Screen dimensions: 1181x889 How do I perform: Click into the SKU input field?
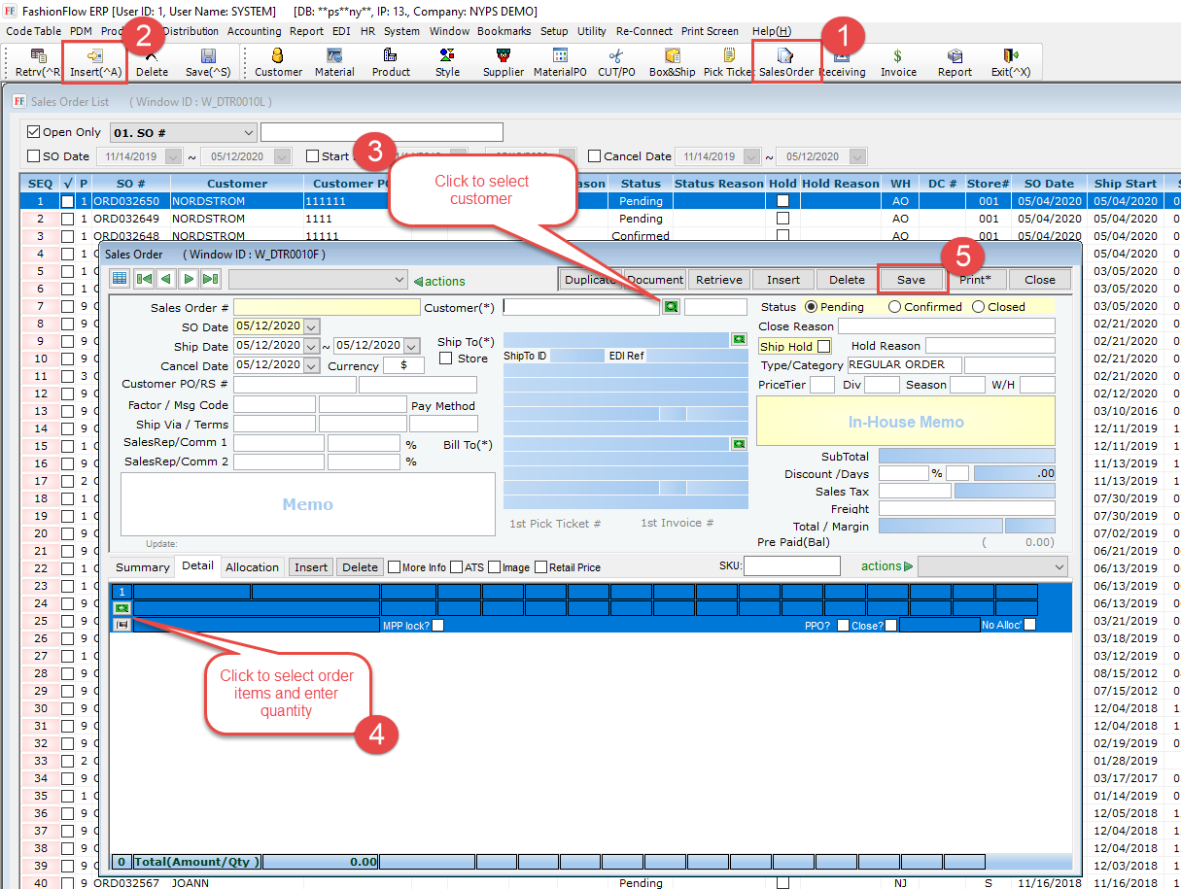pyautogui.click(x=791, y=566)
